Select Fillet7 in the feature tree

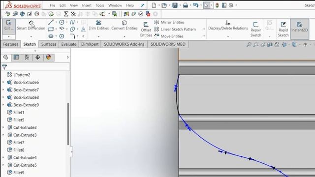(x=16, y=143)
